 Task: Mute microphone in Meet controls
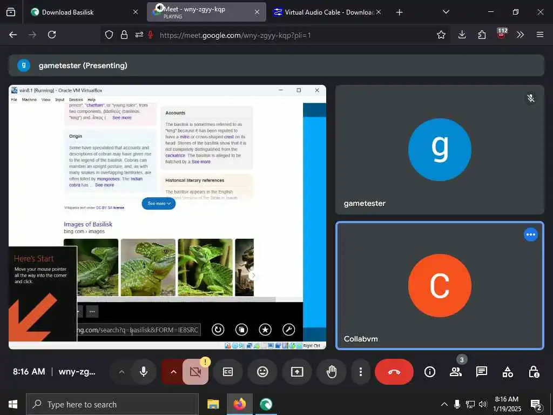pyautogui.click(x=144, y=372)
